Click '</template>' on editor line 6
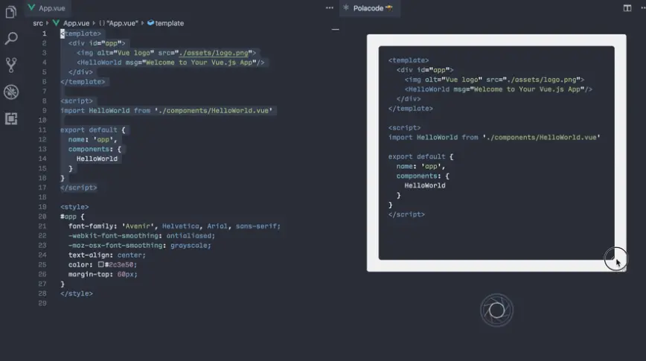 [83, 82]
